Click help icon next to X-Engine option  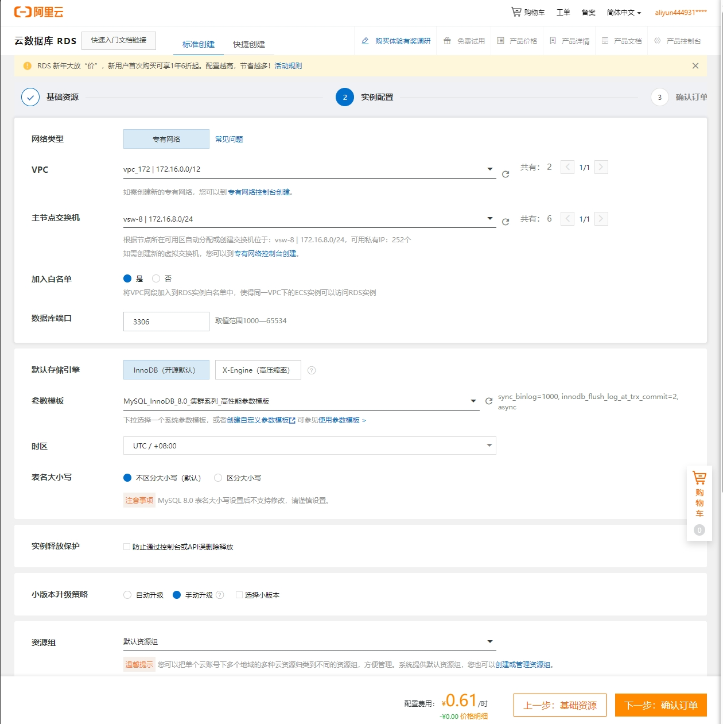[x=312, y=370]
